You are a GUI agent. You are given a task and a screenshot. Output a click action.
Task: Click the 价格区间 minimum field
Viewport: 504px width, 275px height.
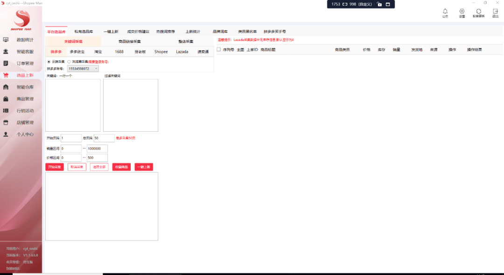71,158
